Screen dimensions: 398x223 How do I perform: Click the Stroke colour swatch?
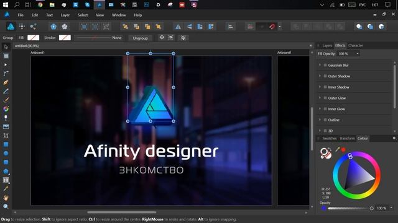[65, 38]
